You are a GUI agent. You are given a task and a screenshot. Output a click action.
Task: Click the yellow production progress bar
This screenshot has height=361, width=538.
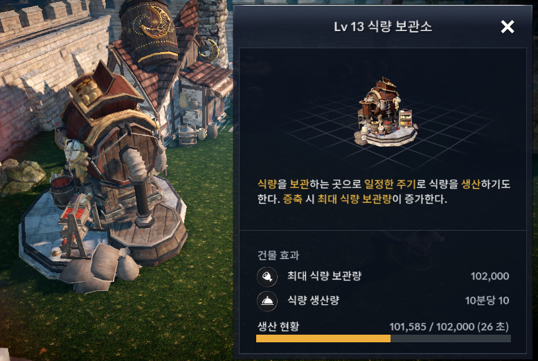click(x=323, y=339)
